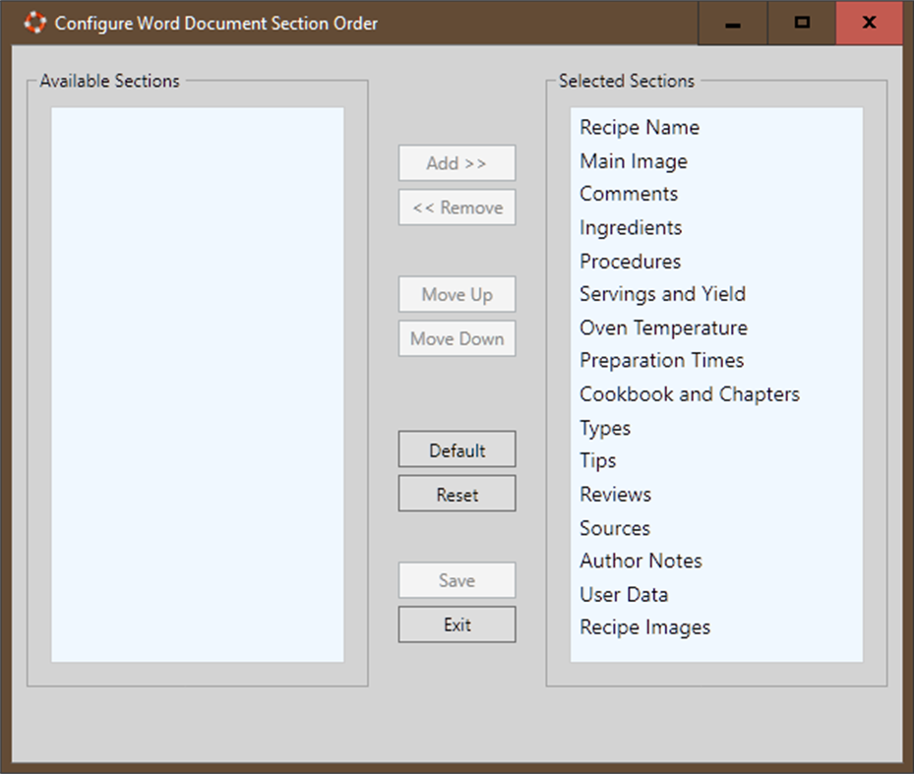Exit the section order dialog
The width and height of the screenshot is (914, 774).
coord(457,624)
